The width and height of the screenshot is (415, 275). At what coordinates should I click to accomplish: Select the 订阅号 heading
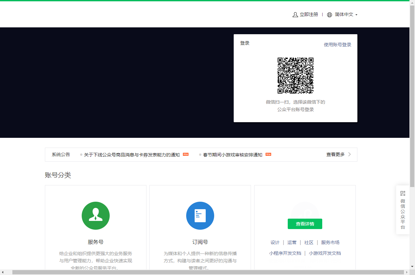pos(200,242)
